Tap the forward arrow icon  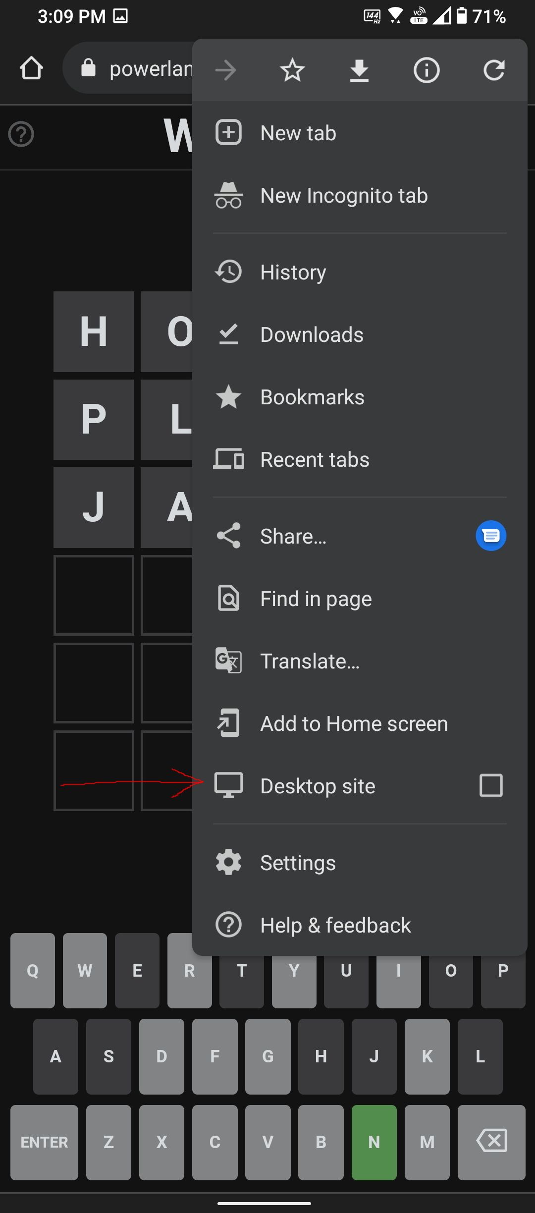pos(226,70)
